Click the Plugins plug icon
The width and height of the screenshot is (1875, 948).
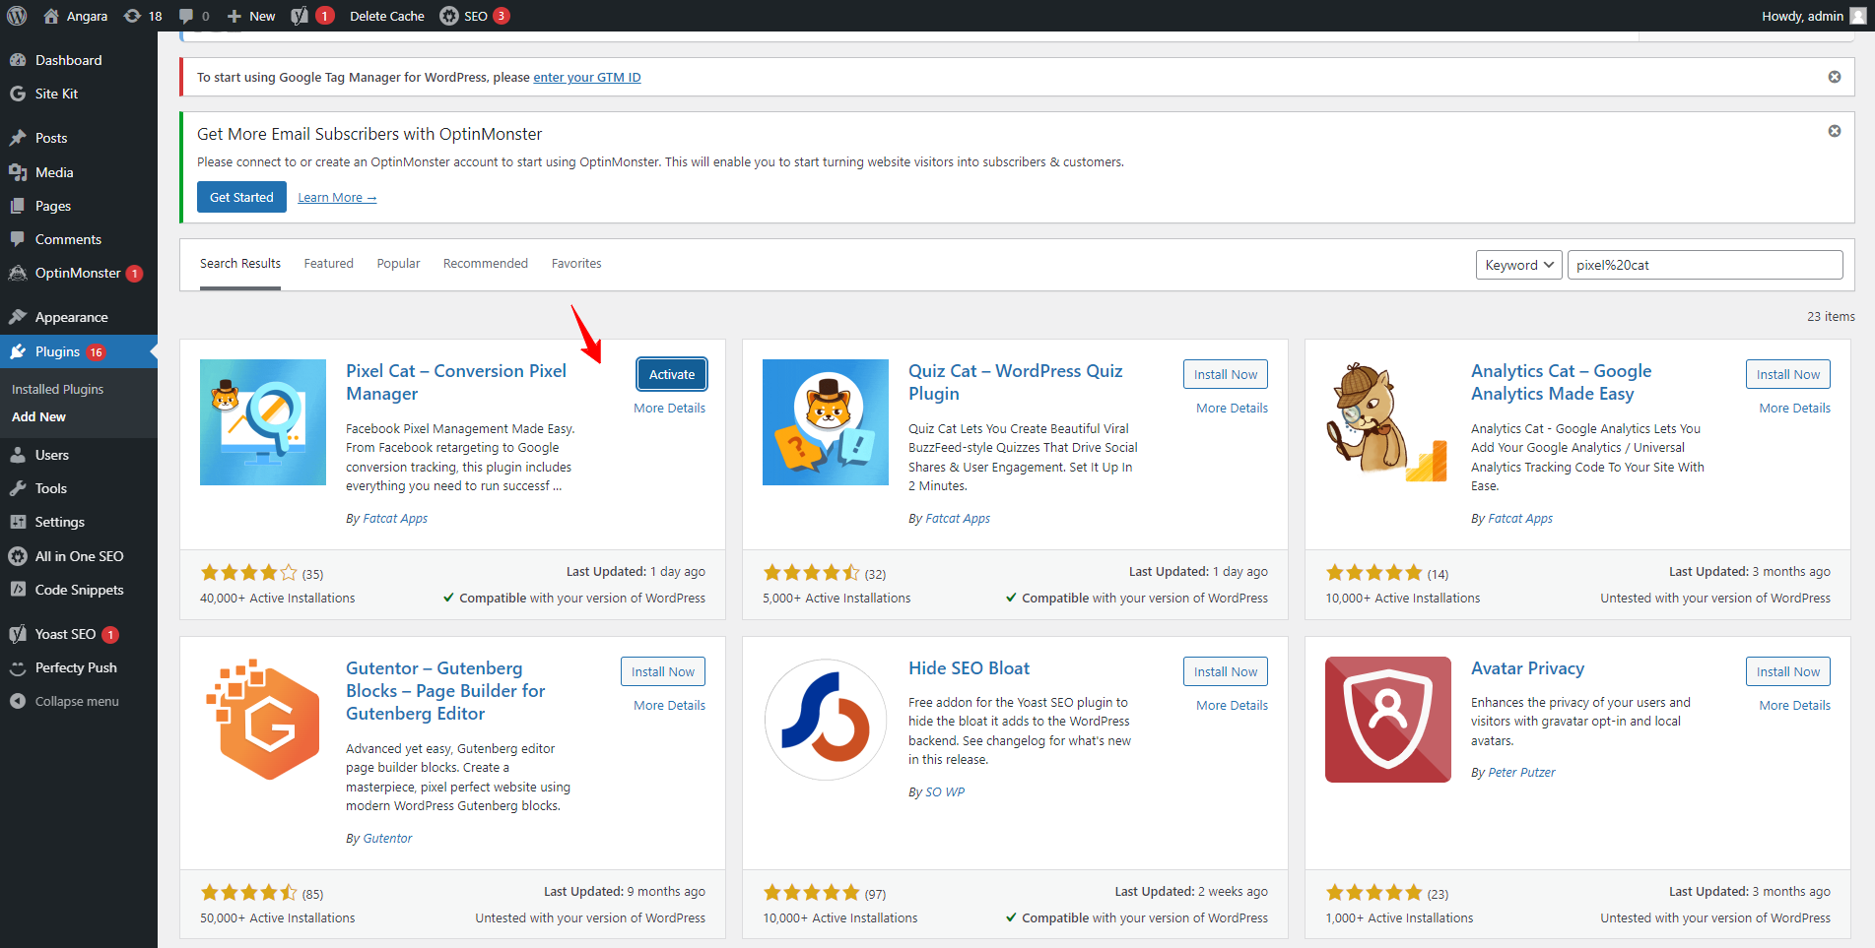click(x=18, y=351)
